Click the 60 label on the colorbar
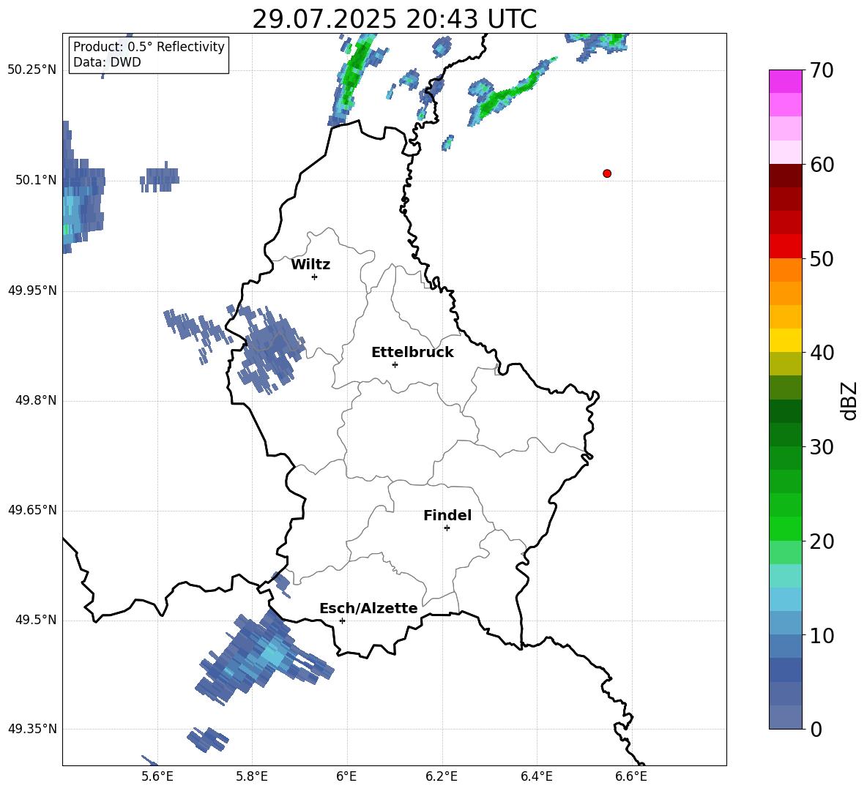This screenshot has width=867, height=791. coord(821,165)
